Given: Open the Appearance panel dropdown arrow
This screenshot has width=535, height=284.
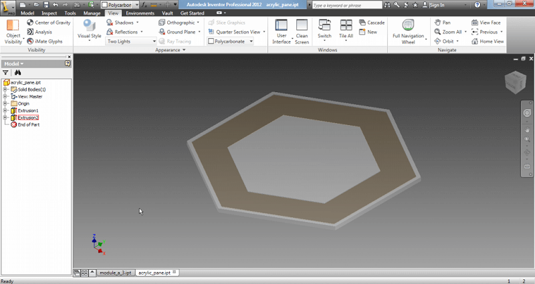Looking at the screenshot, I should point(184,49).
